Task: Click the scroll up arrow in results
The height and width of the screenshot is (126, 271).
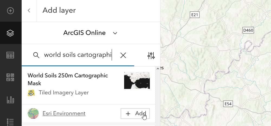Action: 158,69
